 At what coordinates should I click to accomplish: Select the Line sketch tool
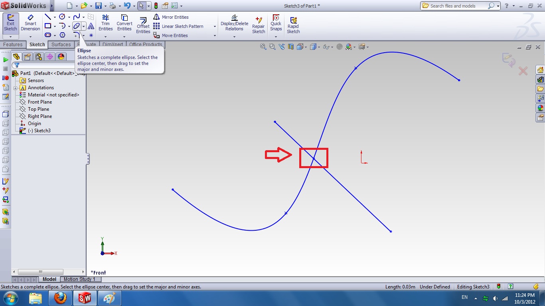pyautogui.click(x=47, y=17)
